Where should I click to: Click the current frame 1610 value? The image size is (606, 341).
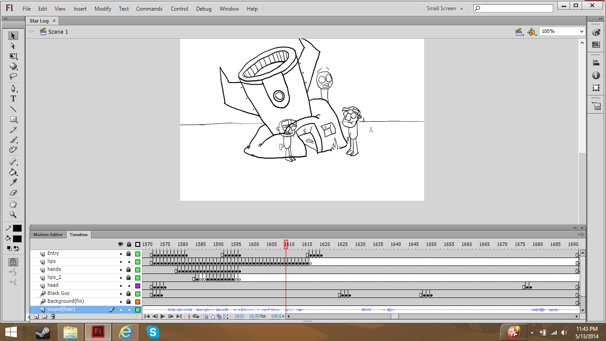(239, 316)
